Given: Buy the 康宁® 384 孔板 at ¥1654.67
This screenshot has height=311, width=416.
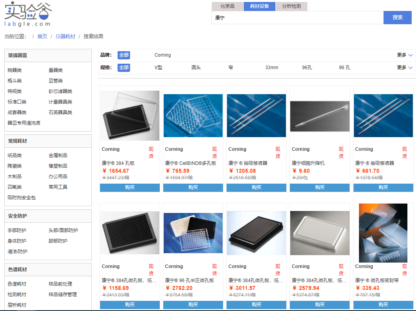Looking at the screenshot, I should (130, 188).
